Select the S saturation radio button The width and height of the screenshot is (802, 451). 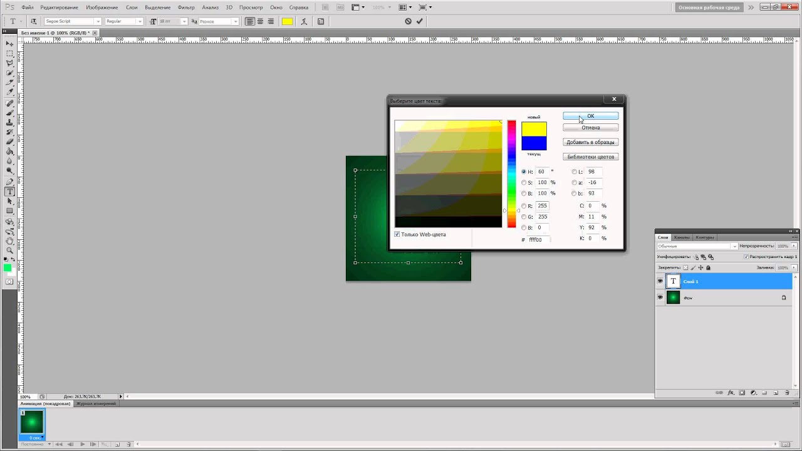524,183
